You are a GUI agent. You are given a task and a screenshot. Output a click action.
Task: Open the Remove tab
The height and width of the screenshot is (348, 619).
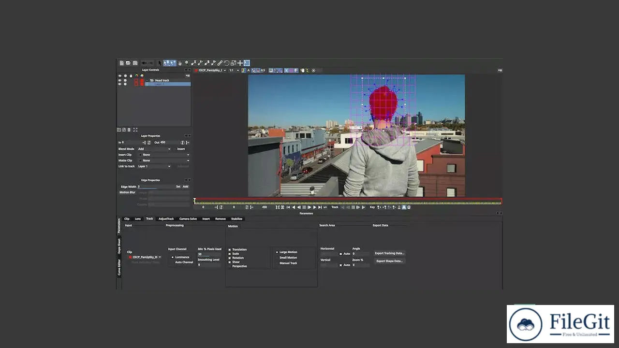pyautogui.click(x=221, y=219)
